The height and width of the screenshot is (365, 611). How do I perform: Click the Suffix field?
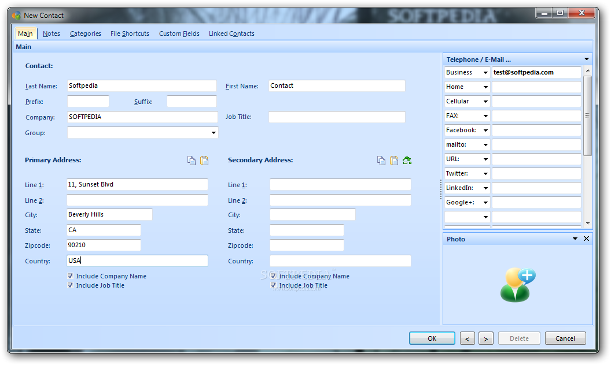coord(192,102)
